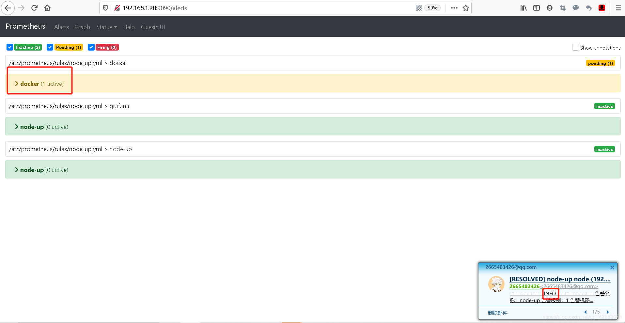Open the [RESOLVED] node-up mail subject

point(560,279)
